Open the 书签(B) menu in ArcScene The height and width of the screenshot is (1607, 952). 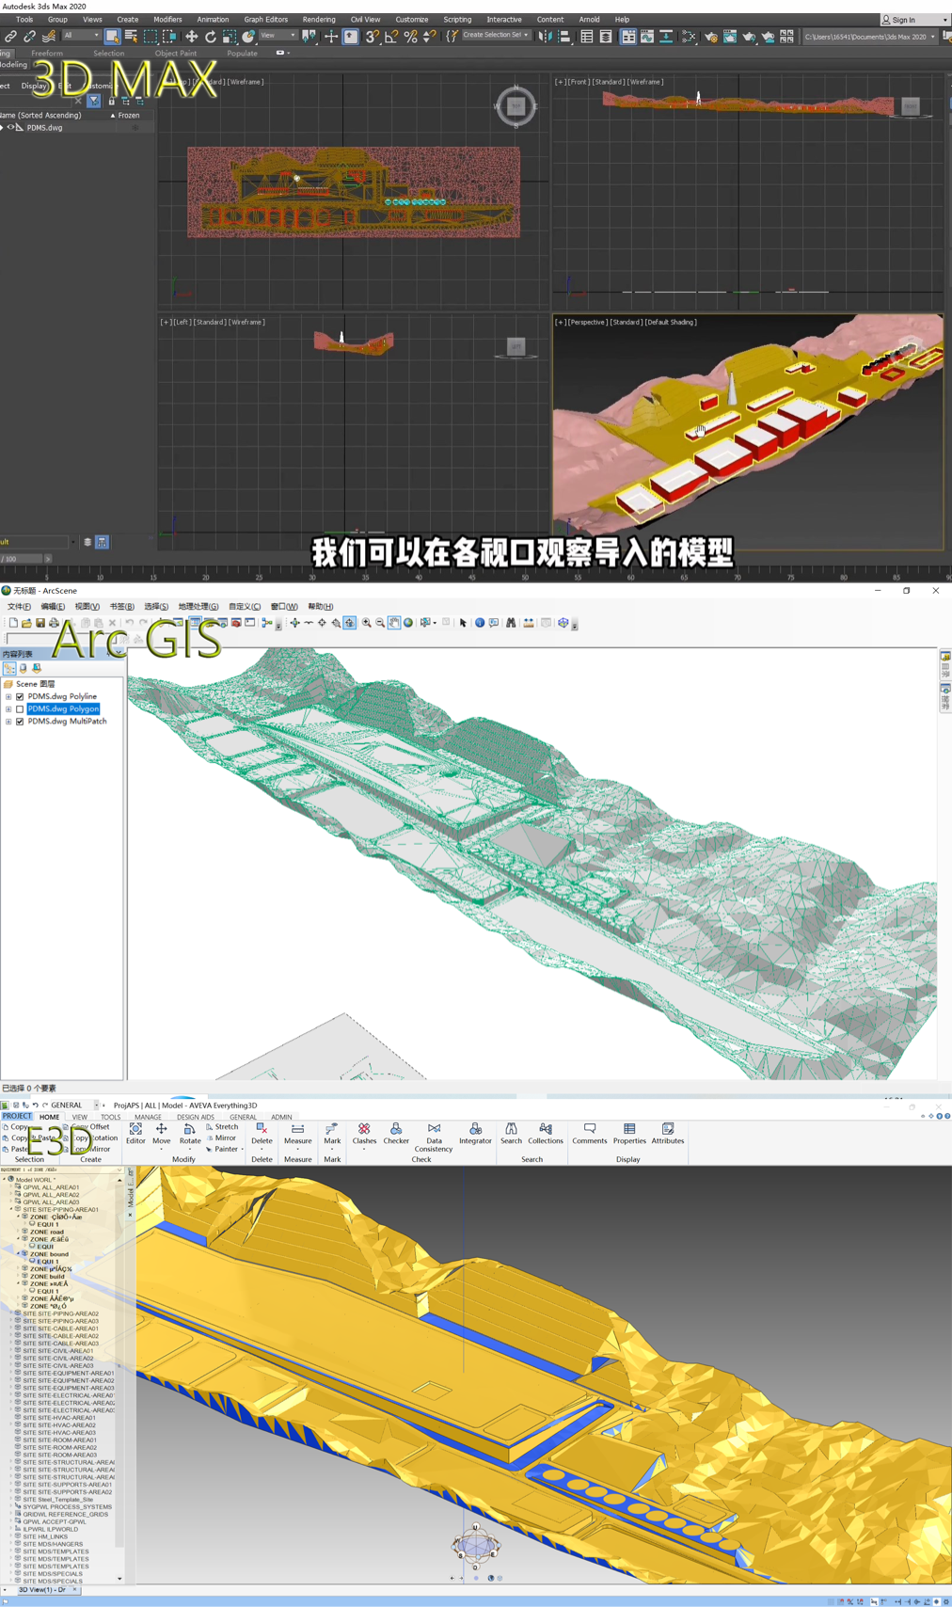pos(121,607)
